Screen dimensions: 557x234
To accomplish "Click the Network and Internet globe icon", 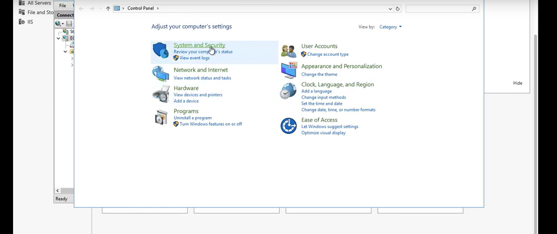I will coord(161,74).
